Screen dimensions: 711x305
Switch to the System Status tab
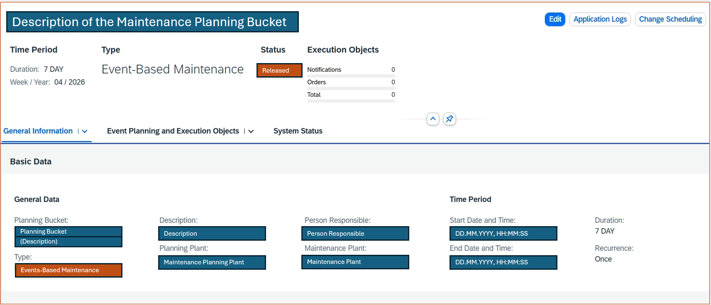tap(298, 131)
